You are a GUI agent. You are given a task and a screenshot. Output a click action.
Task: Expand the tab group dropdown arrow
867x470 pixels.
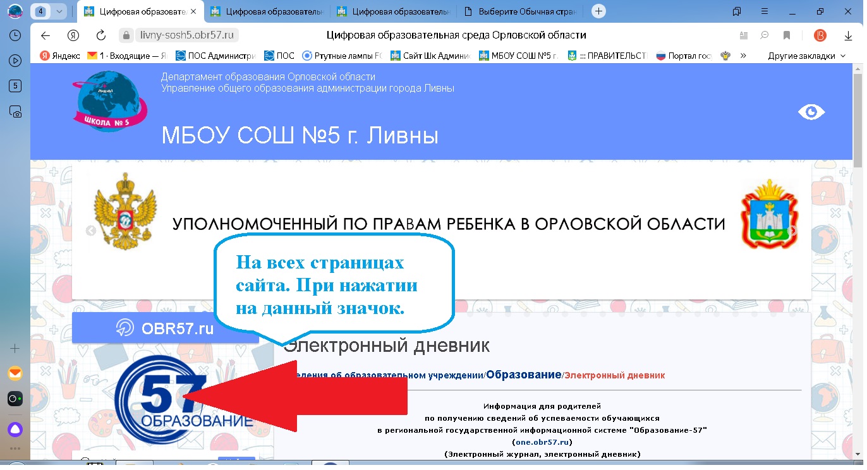[59, 11]
